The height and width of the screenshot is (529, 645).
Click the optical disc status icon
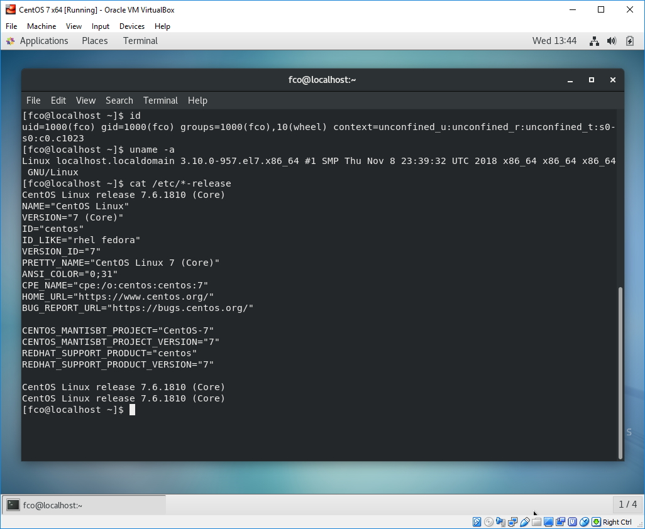click(x=488, y=522)
